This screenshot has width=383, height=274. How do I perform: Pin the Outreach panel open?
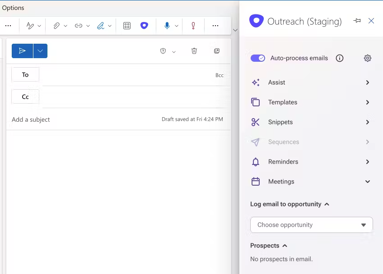click(x=357, y=21)
